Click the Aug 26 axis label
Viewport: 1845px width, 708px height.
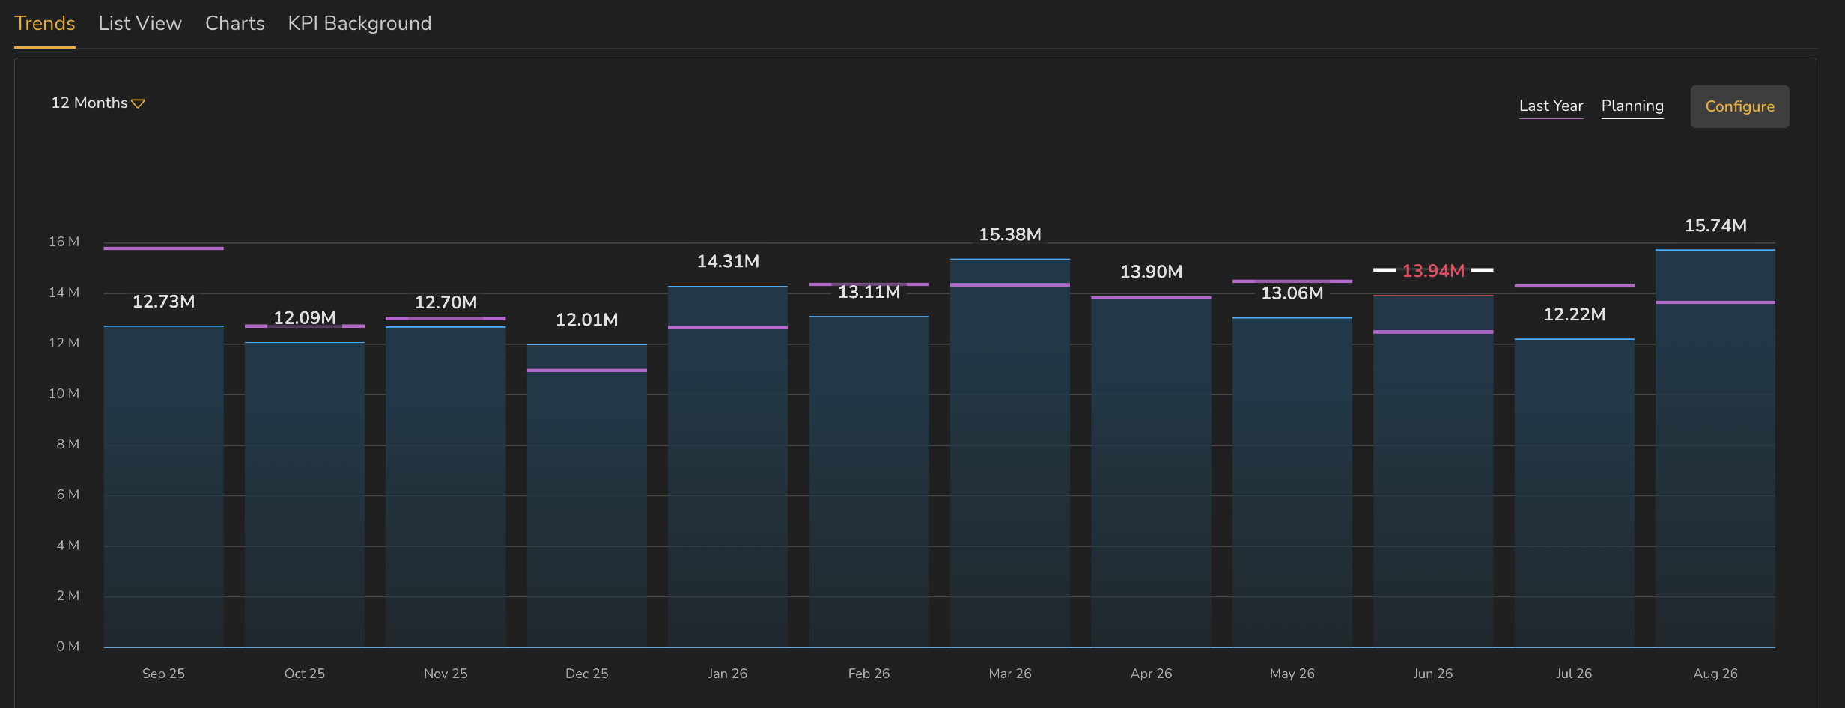pos(1715,674)
